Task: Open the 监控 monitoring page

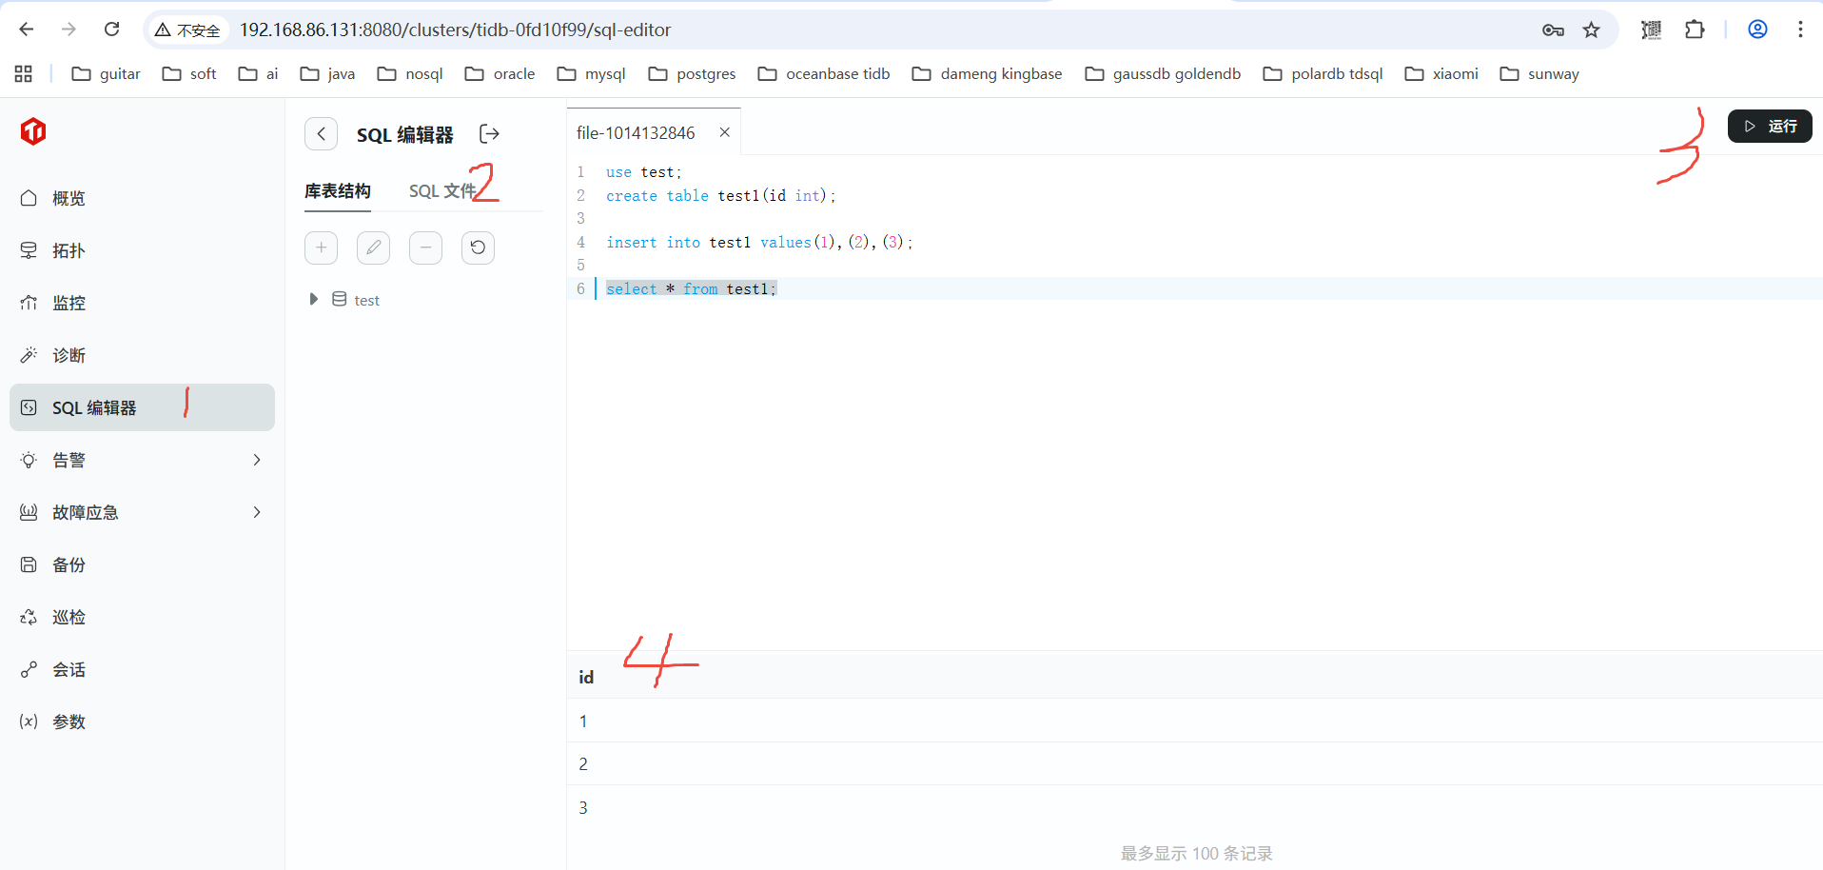Action: coord(69,303)
